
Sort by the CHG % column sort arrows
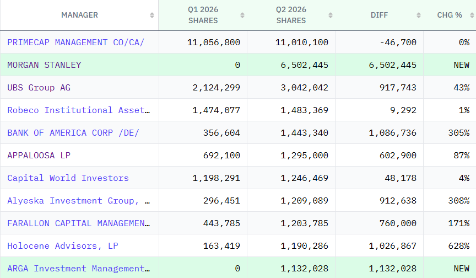click(472, 15)
